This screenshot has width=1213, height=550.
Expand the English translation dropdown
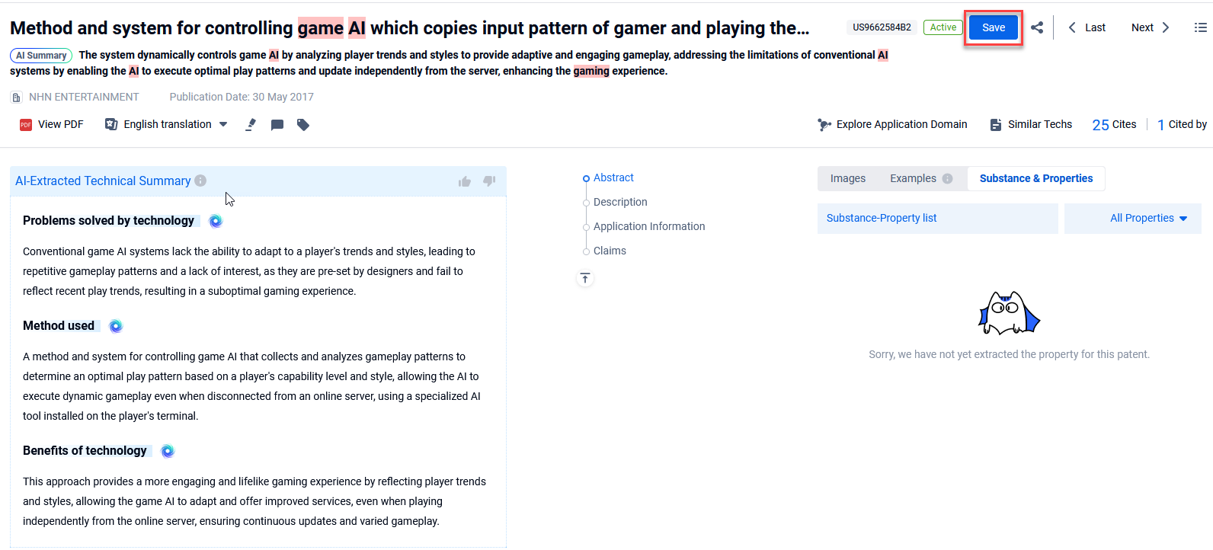223,124
